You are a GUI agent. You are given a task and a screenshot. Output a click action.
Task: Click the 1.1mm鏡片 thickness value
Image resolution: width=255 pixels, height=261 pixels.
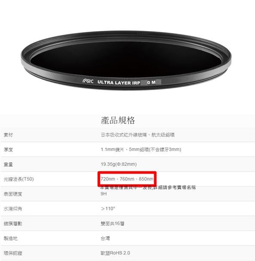pos(112,150)
